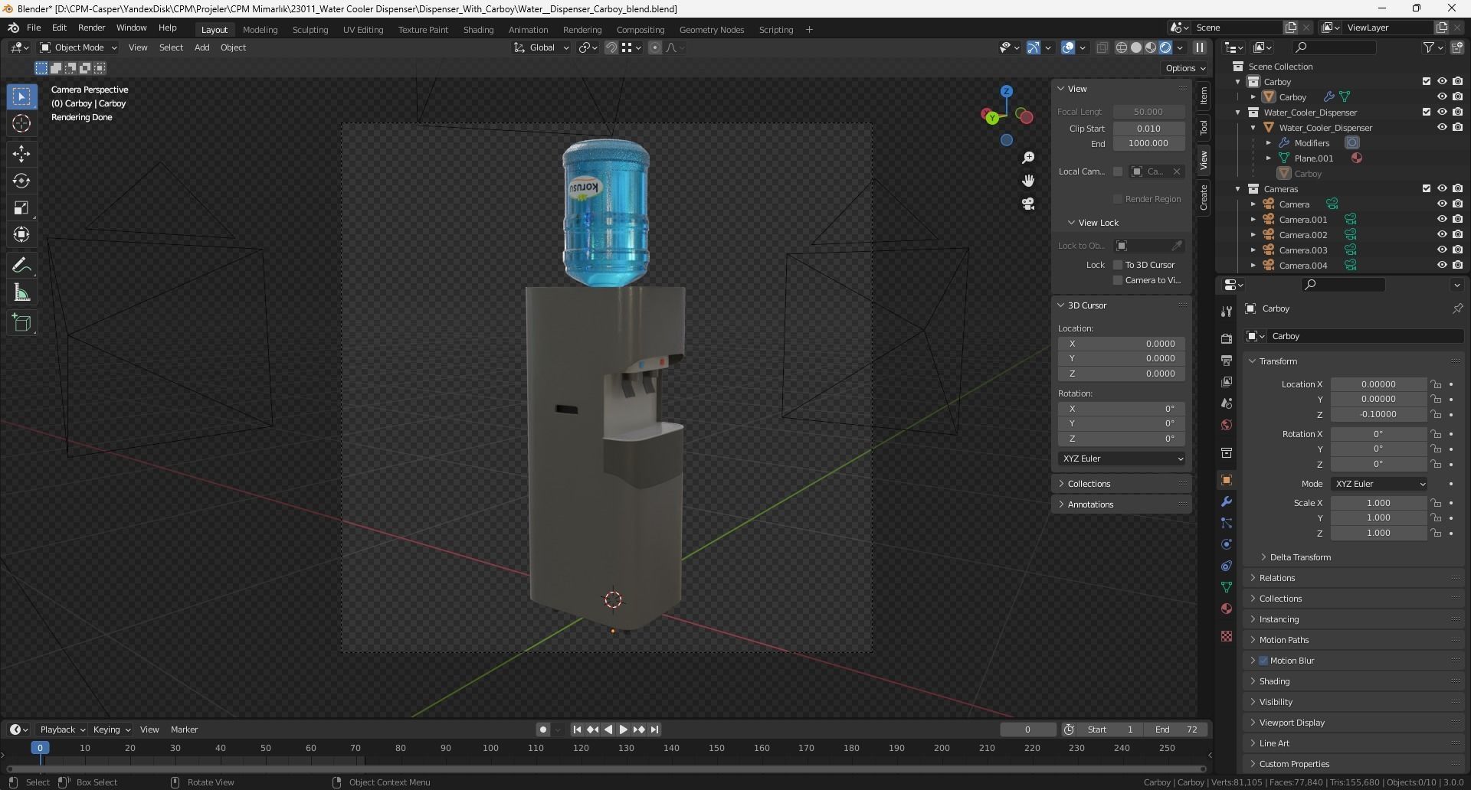Image resolution: width=1471 pixels, height=790 pixels.
Task: Enable the To 3D Cursor lock checkbox
Action: pyautogui.click(x=1118, y=264)
